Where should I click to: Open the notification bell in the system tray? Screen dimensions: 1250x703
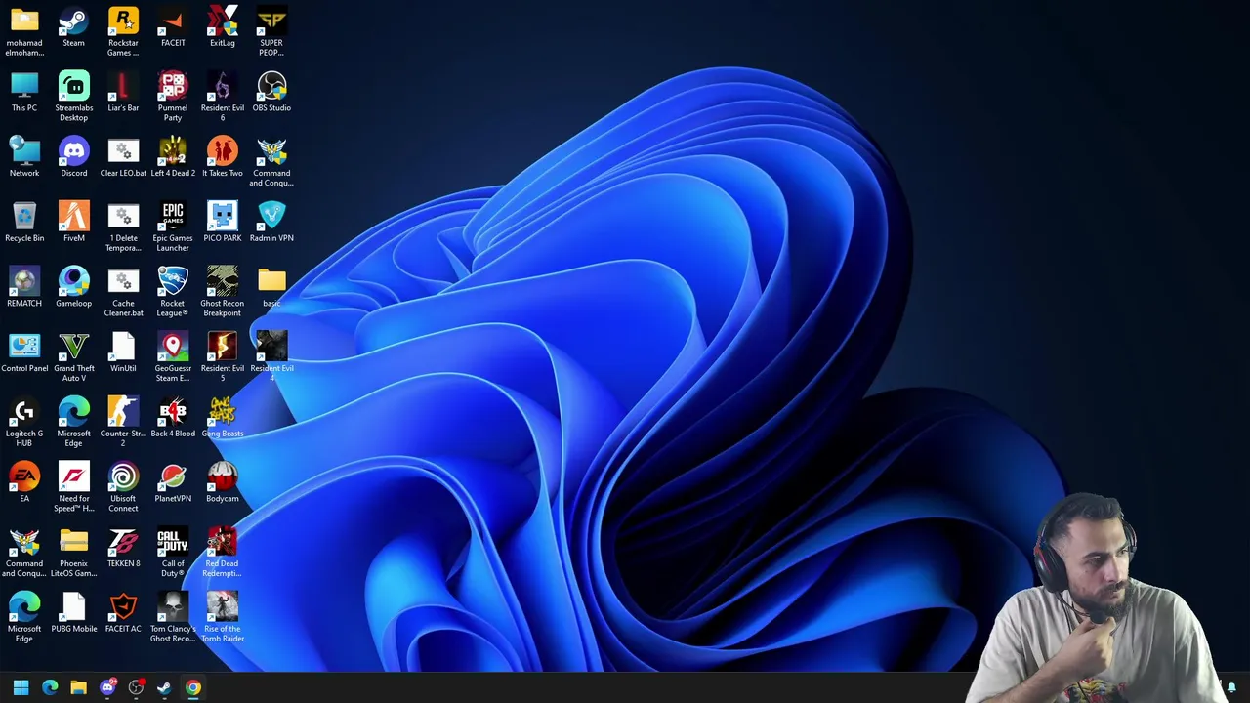1231,687
